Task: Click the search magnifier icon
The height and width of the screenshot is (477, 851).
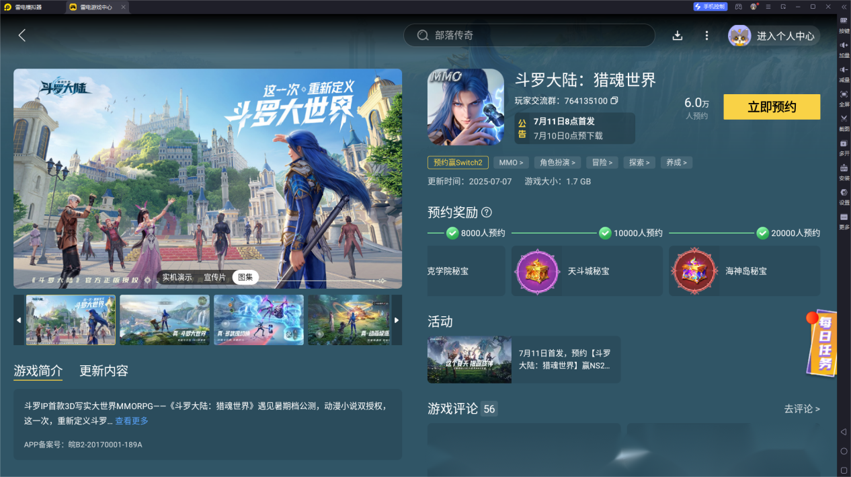Action: (x=423, y=35)
